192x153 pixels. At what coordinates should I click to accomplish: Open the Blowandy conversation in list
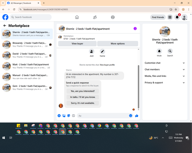27,45
